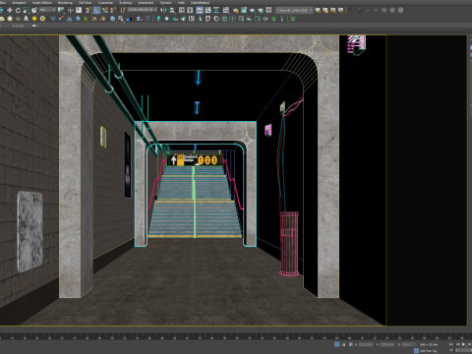The width and height of the screenshot is (472, 354).
Task: Click the last project folder icon in the row
Action: click(x=341, y=10)
